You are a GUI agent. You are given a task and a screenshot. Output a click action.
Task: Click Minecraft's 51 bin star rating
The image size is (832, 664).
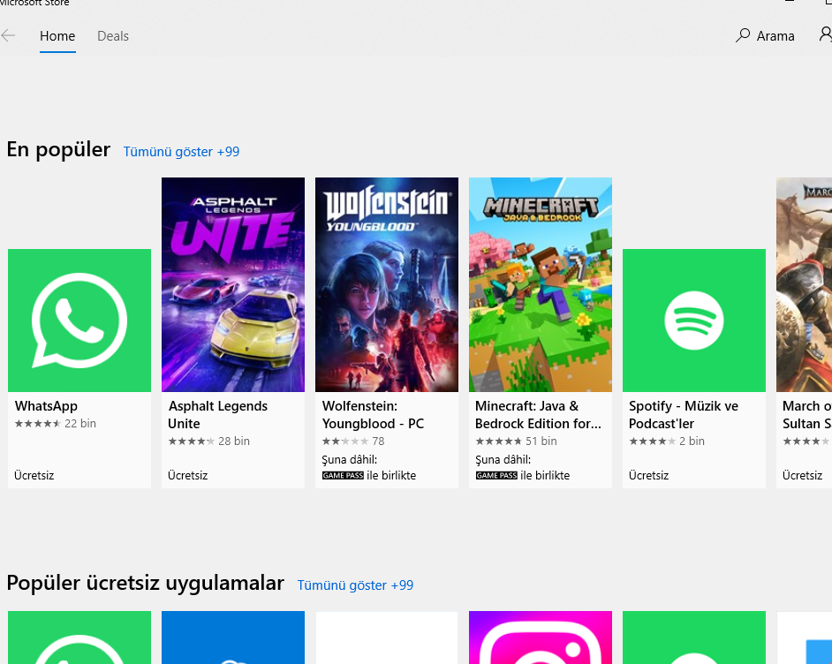coord(516,441)
